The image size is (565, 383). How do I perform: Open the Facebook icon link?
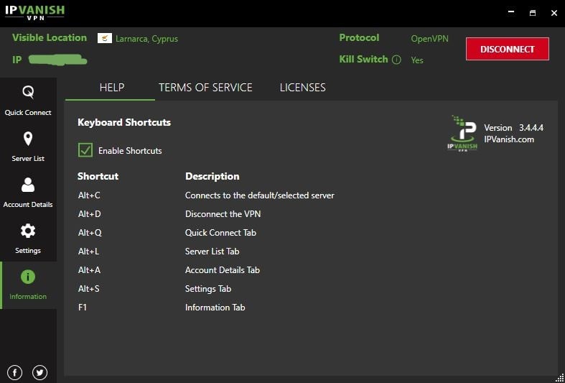coord(15,372)
